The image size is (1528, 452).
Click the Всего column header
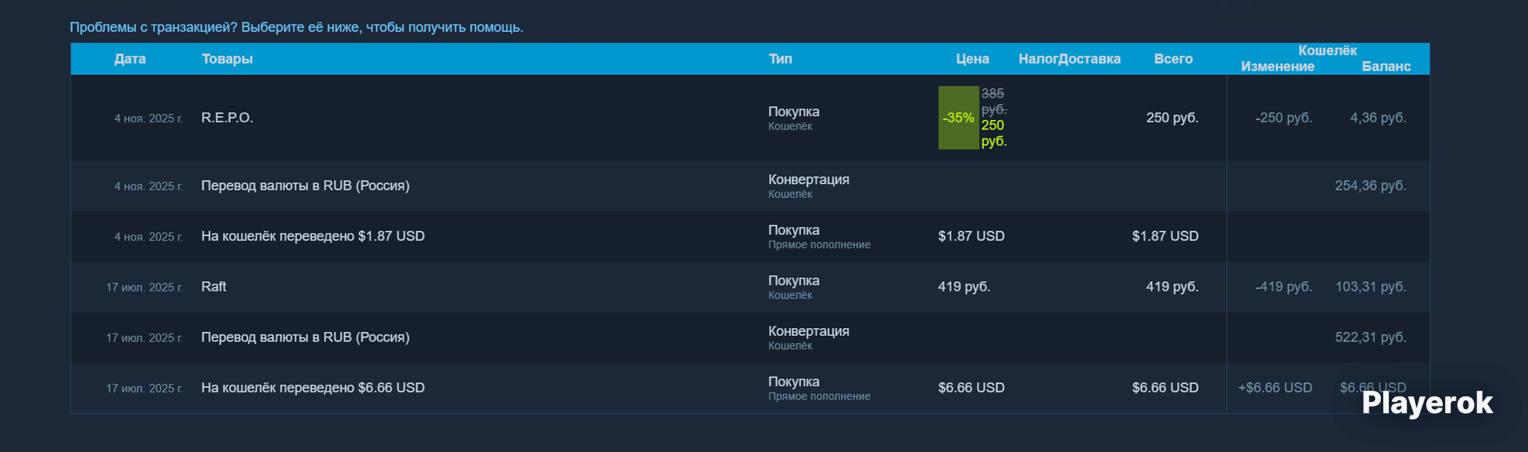[x=1173, y=59]
